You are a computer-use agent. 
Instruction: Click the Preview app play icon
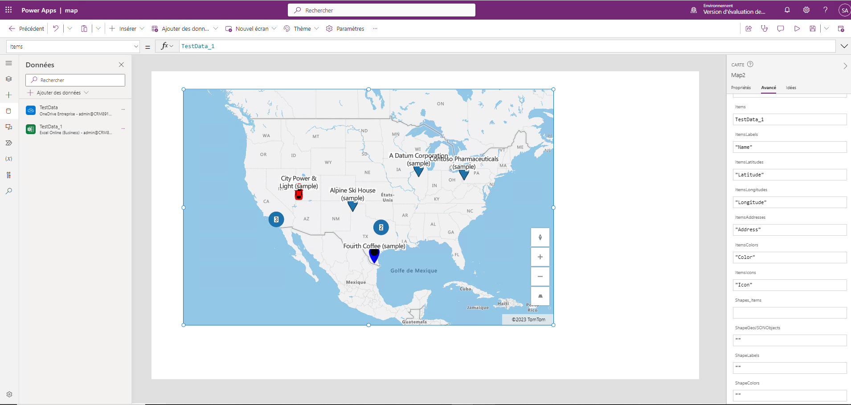(x=797, y=29)
